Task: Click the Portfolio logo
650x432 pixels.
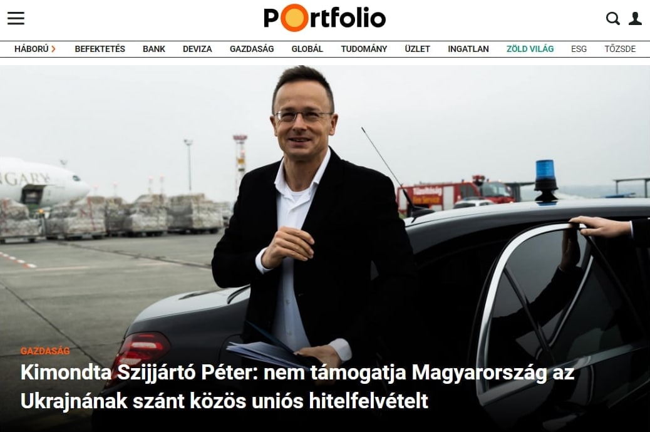Action: [324, 18]
